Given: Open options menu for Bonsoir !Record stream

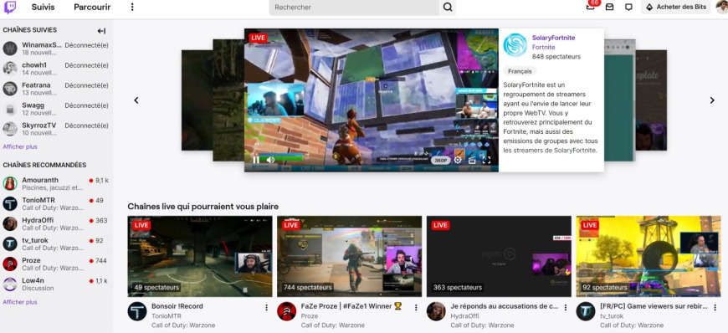Looking at the screenshot, I should pyautogui.click(x=266, y=307).
